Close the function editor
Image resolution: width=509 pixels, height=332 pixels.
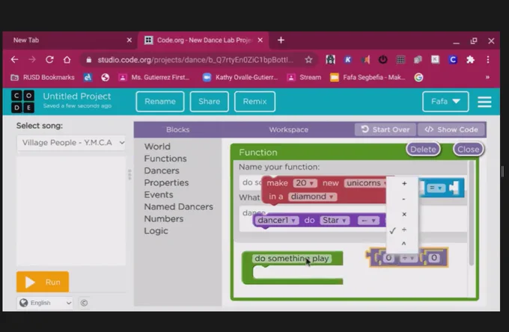tap(468, 150)
